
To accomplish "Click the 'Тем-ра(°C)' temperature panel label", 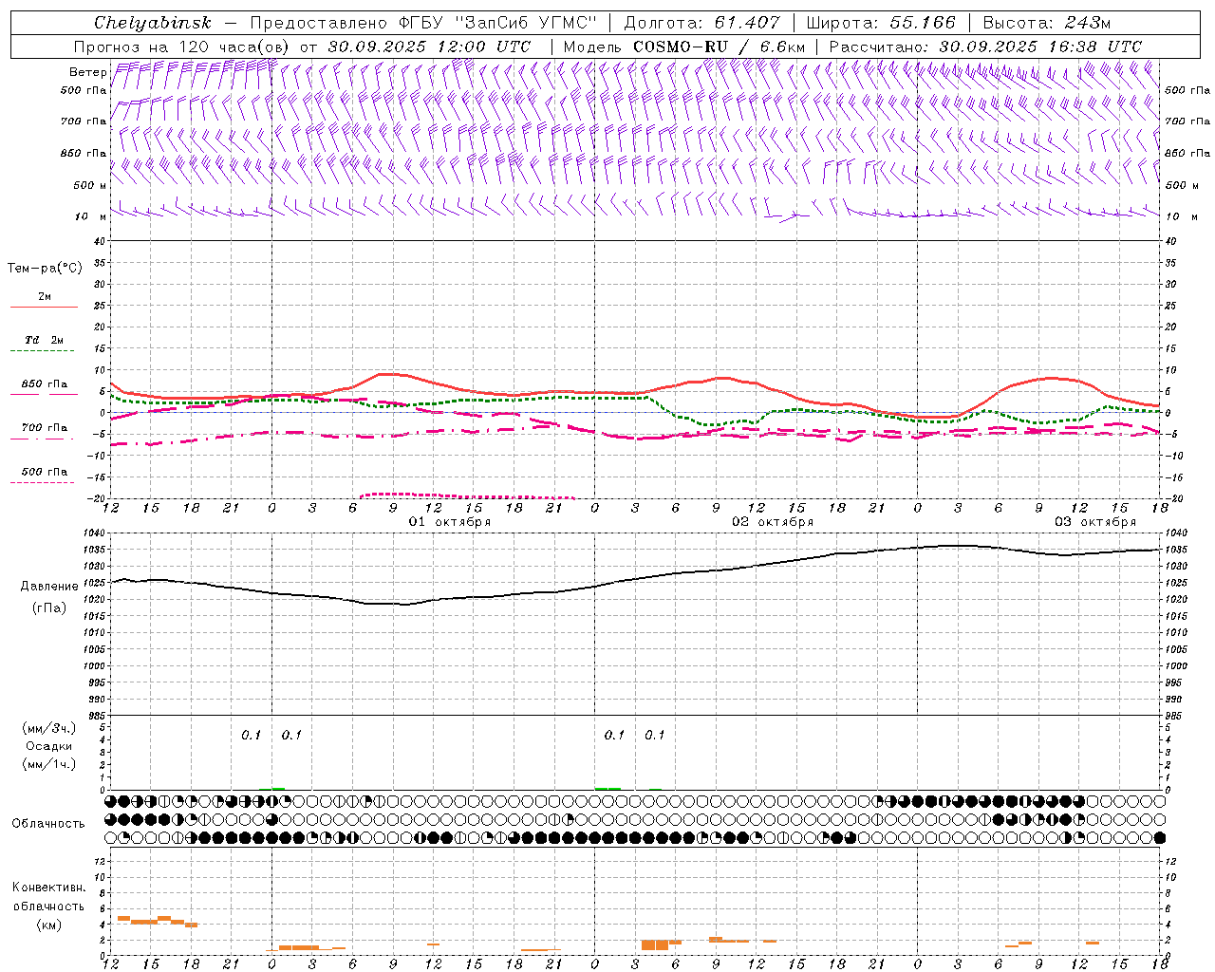I will point(45,269).
